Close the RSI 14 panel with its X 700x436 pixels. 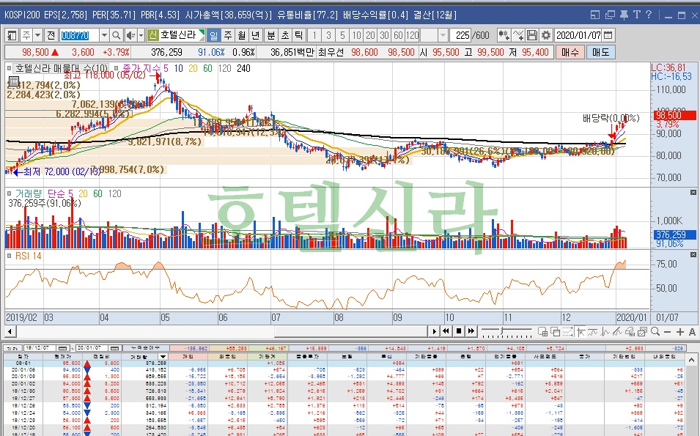point(693,255)
